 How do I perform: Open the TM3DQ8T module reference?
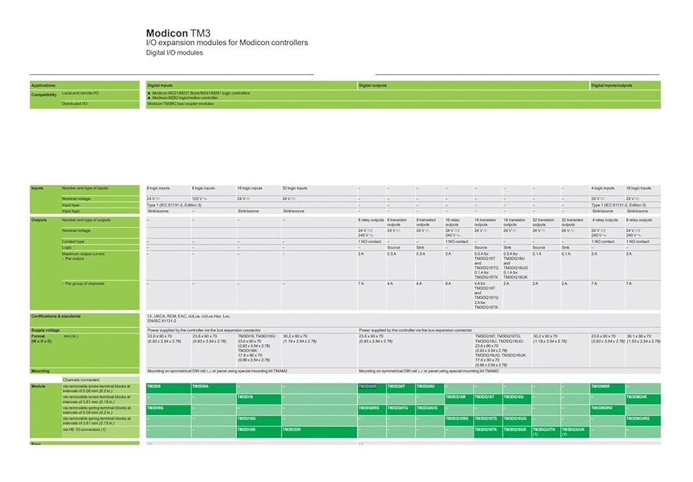396,386
